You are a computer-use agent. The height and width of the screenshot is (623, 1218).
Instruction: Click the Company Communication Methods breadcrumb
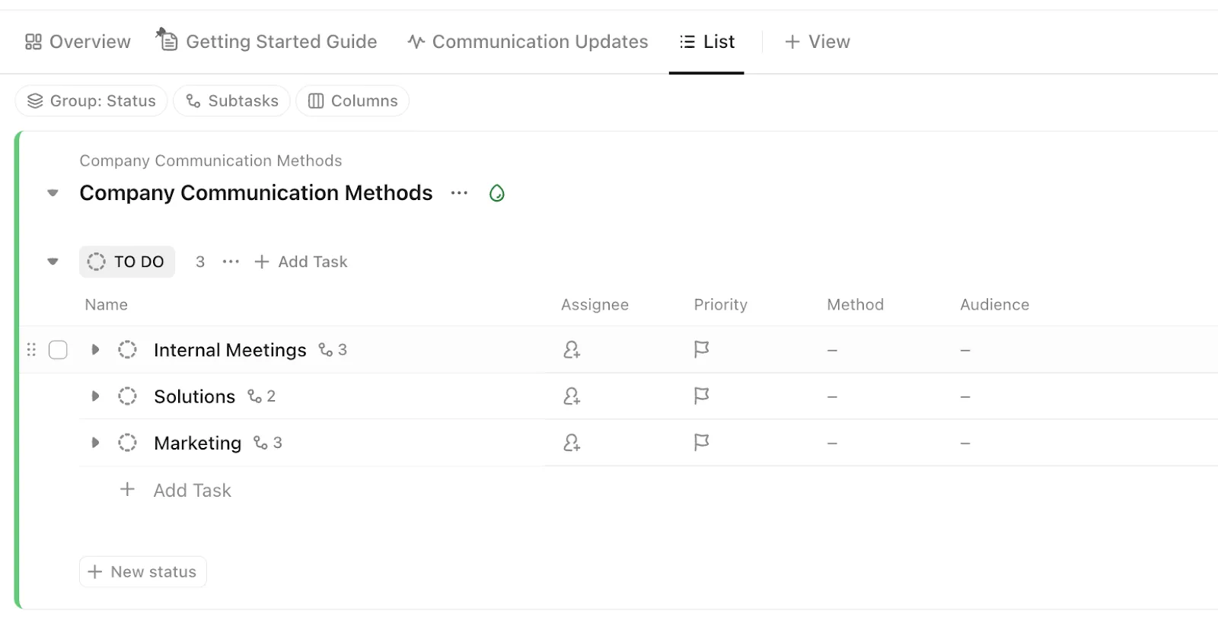(210, 161)
